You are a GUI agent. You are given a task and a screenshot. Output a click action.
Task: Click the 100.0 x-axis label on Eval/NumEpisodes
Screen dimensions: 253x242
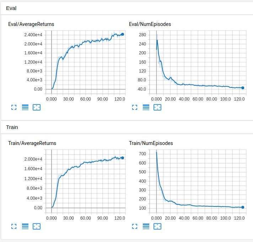226,99
